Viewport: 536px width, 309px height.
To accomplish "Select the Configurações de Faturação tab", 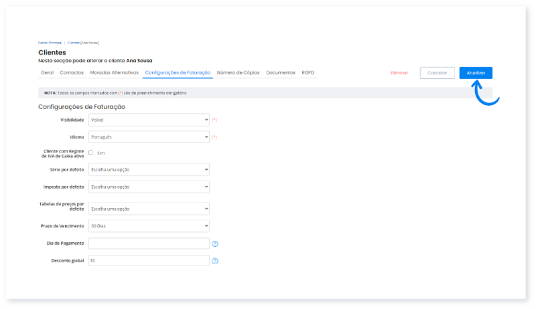I will point(178,72).
